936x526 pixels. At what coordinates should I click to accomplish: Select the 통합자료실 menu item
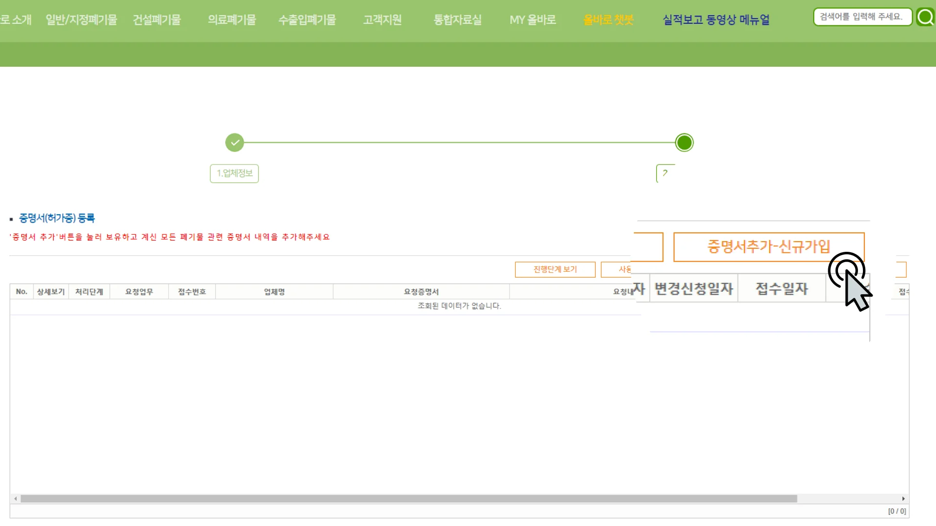click(x=457, y=20)
